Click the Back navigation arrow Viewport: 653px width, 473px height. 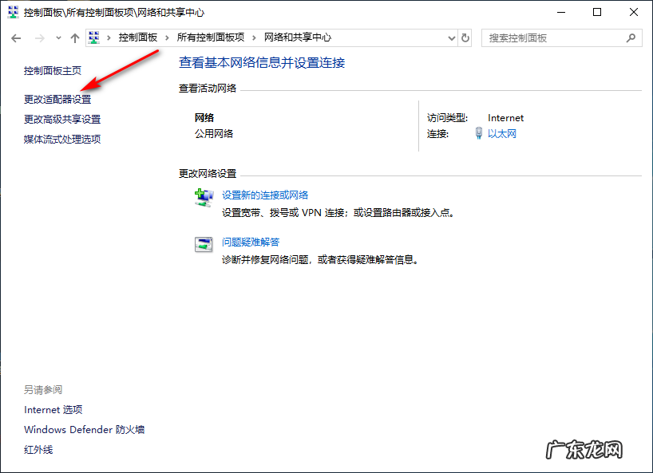pos(16,37)
